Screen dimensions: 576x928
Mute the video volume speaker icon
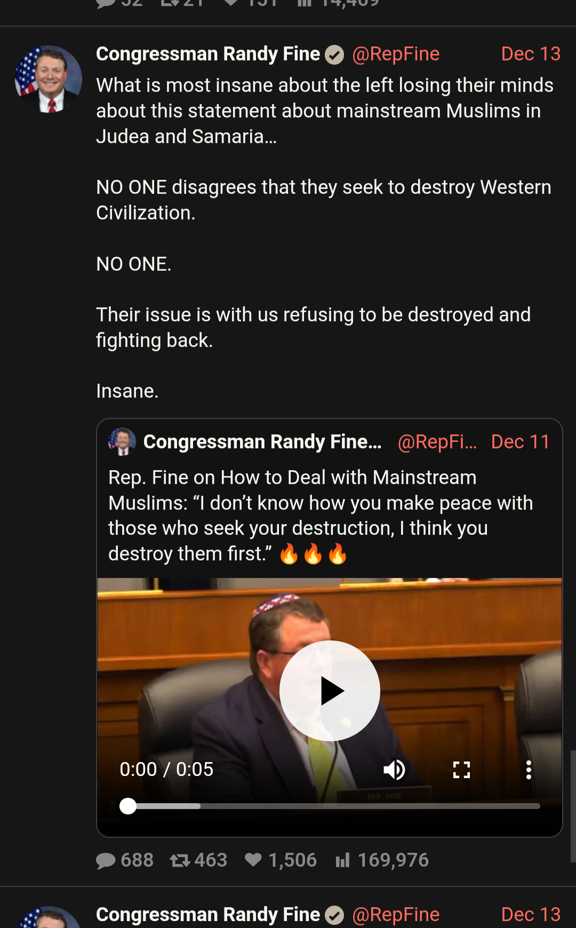pyautogui.click(x=394, y=770)
